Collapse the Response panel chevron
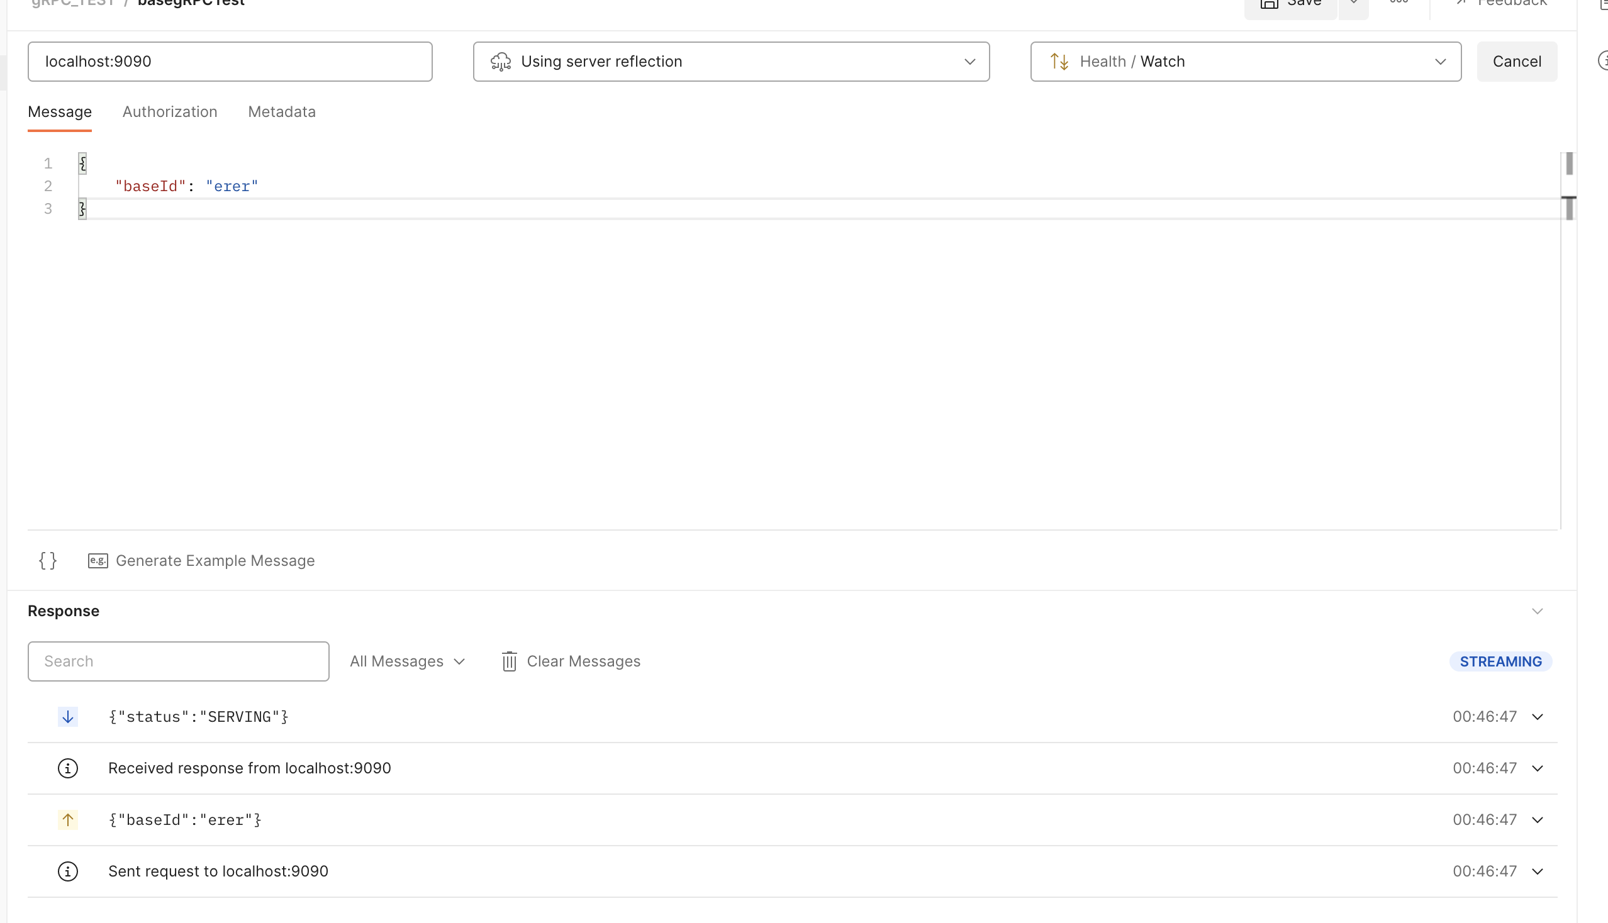The width and height of the screenshot is (1608, 923). pyautogui.click(x=1537, y=611)
